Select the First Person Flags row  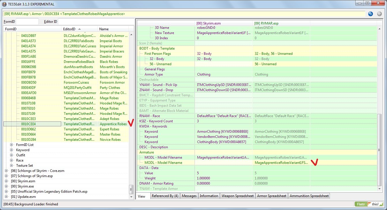257,54
